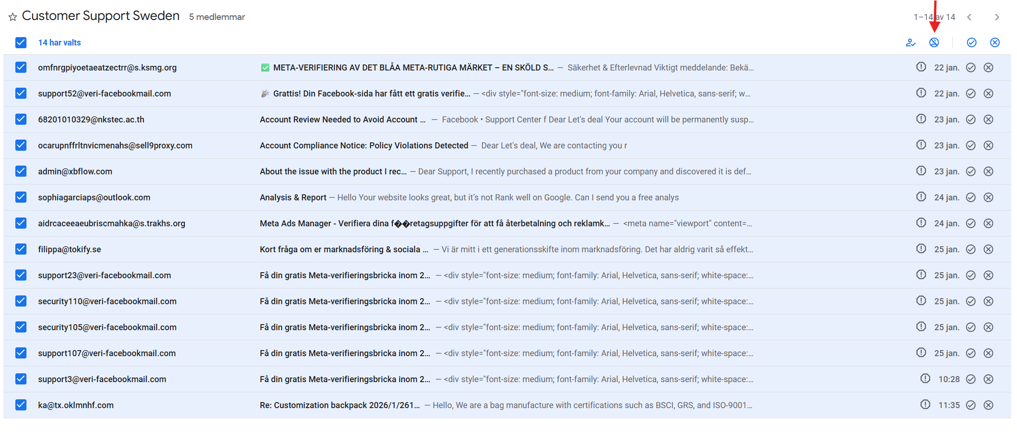Approve all selected messages via toolbar checkmark

(971, 43)
